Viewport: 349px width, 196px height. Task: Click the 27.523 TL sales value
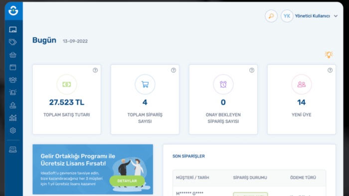(67, 102)
